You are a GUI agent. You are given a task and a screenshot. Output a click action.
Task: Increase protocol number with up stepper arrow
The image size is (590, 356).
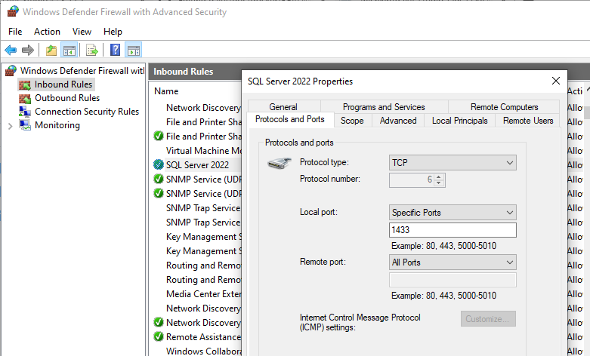coord(439,176)
